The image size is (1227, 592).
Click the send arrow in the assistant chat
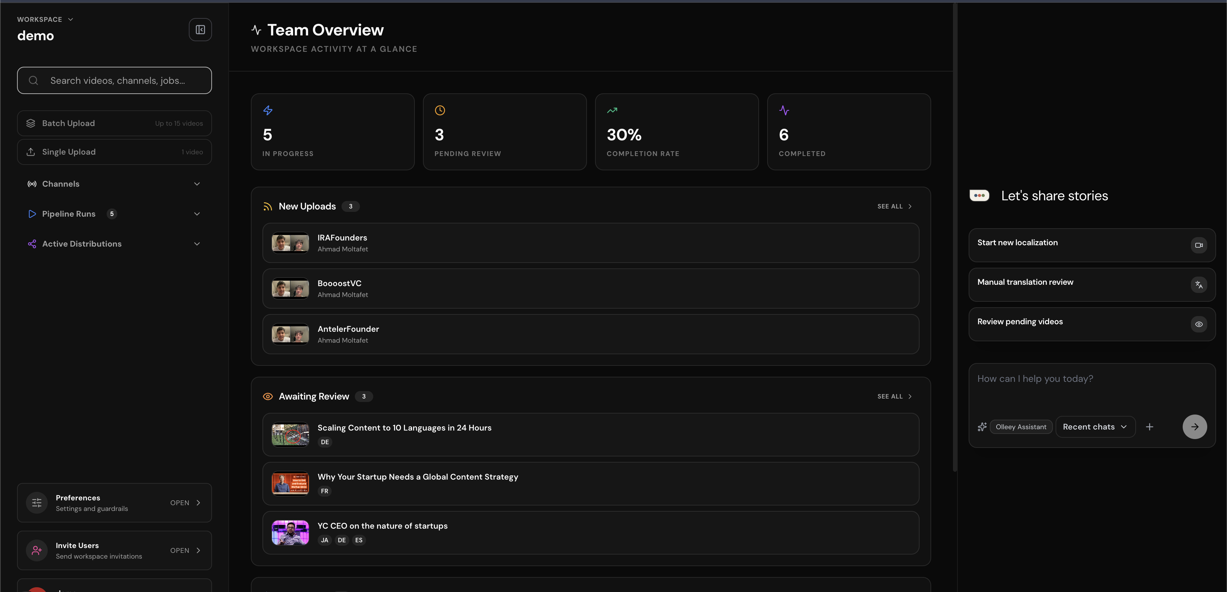coord(1195,426)
